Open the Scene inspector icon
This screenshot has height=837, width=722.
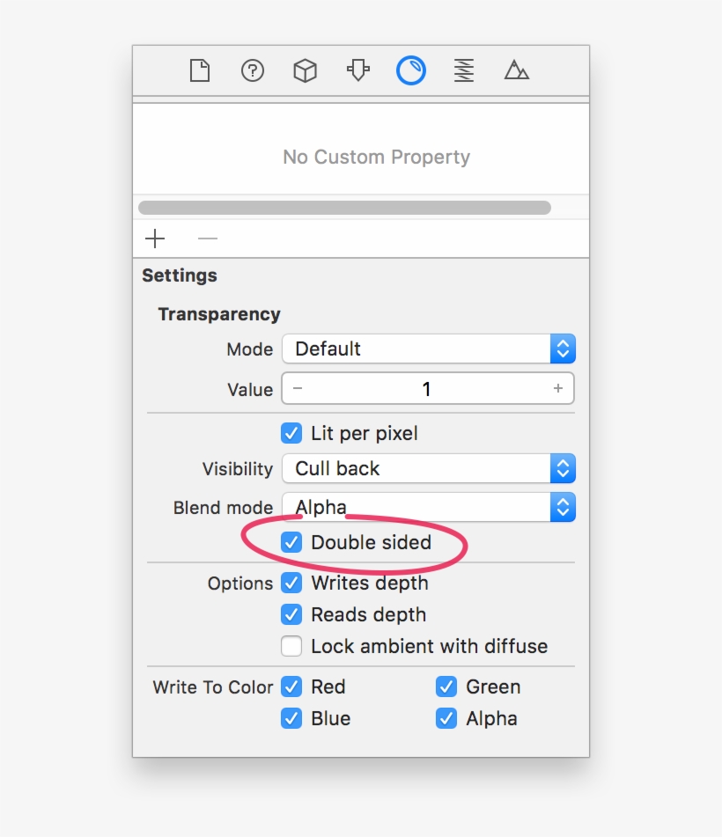coord(463,70)
